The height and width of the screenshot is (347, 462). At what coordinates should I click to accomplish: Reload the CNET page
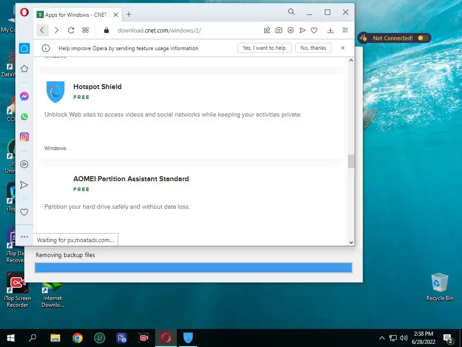click(x=71, y=30)
